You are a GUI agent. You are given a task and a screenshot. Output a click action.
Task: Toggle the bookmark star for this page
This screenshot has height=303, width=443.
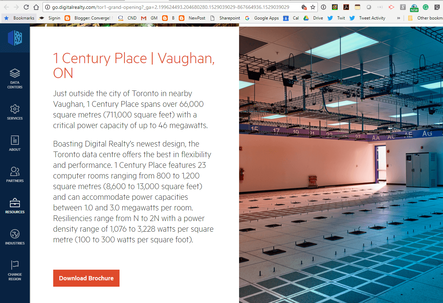coord(312,6)
